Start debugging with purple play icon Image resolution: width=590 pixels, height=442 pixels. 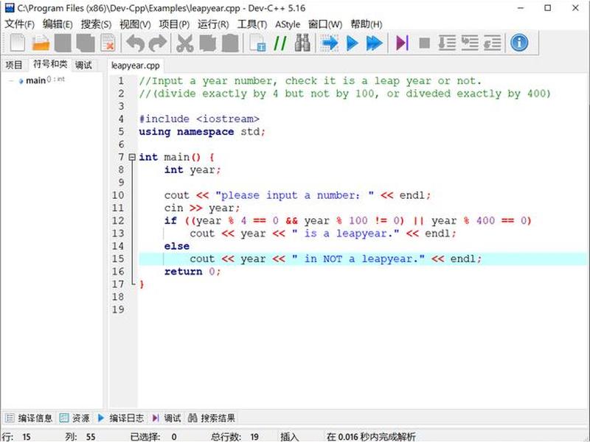click(x=402, y=43)
